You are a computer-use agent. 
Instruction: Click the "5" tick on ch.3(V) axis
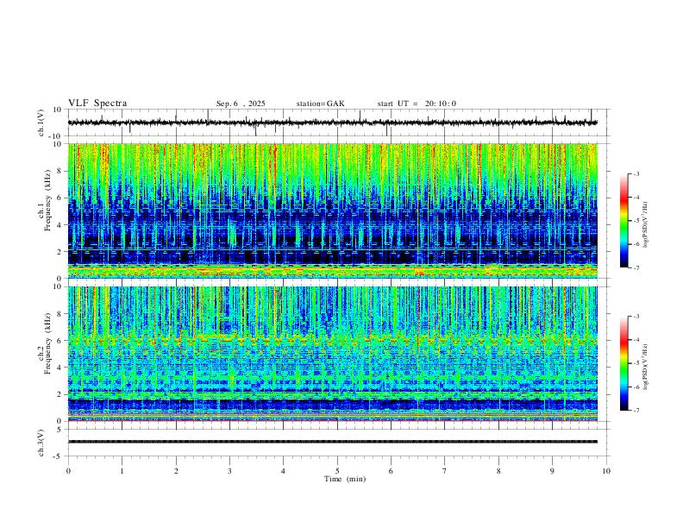[x=60, y=429]
